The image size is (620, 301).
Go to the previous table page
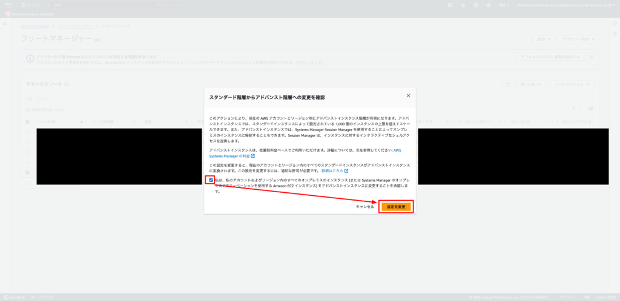(x=566, y=109)
